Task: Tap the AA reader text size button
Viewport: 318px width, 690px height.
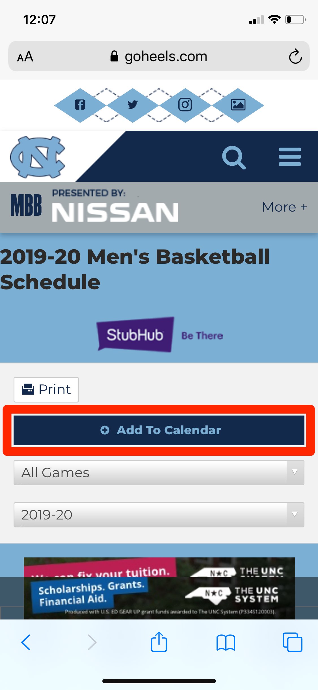Action: (x=25, y=57)
